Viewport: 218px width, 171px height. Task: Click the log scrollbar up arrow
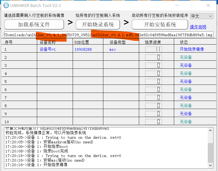click(210, 130)
